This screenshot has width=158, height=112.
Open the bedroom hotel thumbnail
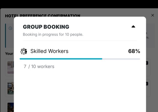pos(10,67)
